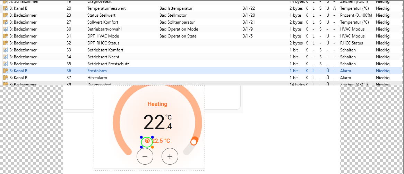Click the object icon of the Betriebsartvorwahl row

(6, 29)
